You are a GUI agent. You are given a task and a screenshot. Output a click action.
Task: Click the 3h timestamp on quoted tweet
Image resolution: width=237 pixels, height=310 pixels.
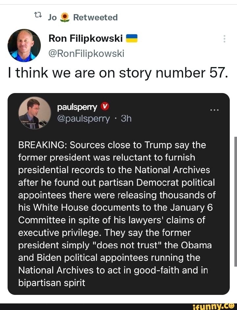point(126,119)
